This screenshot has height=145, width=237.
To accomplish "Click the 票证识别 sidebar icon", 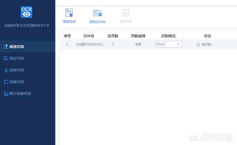I will 6,58.
